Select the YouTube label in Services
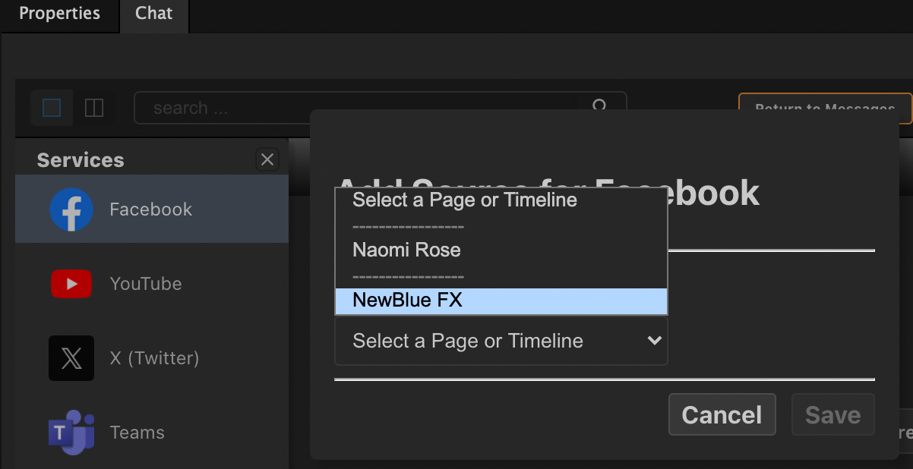913x469 pixels. click(x=146, y=284)
